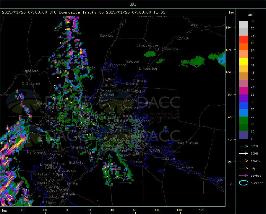Click the 80 tick on the horizontal axis
The image size is (266, 214).
tap(157, 210)
